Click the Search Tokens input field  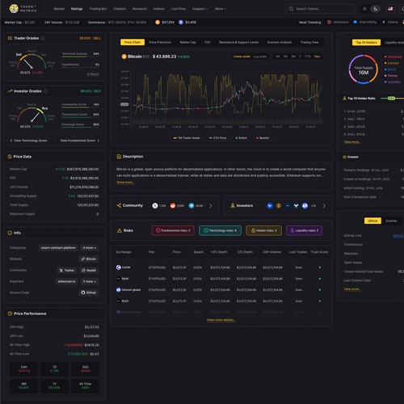point(320,9)
